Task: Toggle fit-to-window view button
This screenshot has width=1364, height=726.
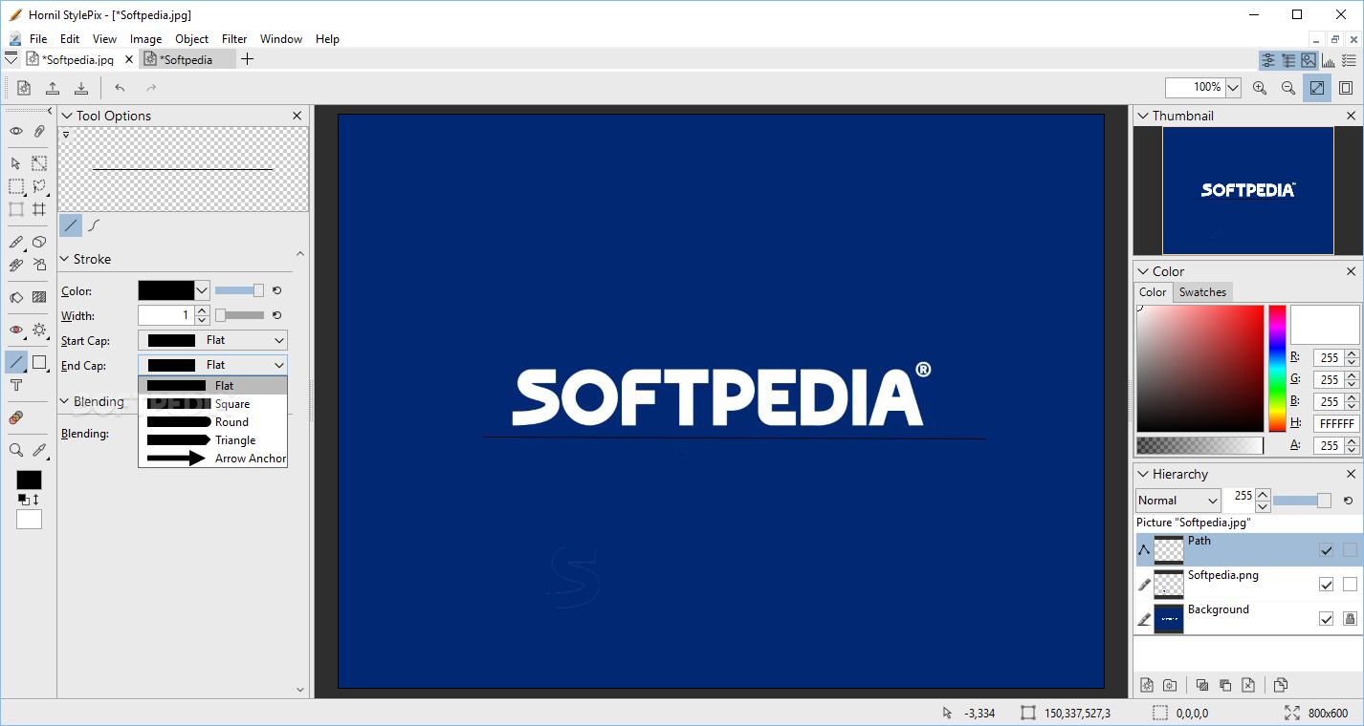Action: (x=1317, y=88)
